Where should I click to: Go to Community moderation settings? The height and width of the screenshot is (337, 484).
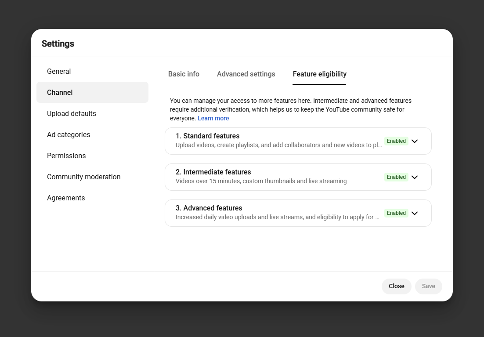coord(92,177)
